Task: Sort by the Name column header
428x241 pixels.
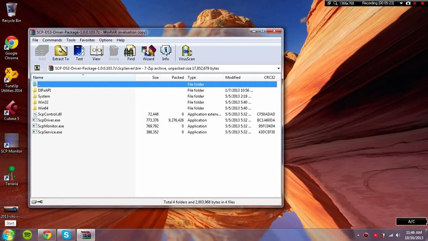Action: (83, 77)
